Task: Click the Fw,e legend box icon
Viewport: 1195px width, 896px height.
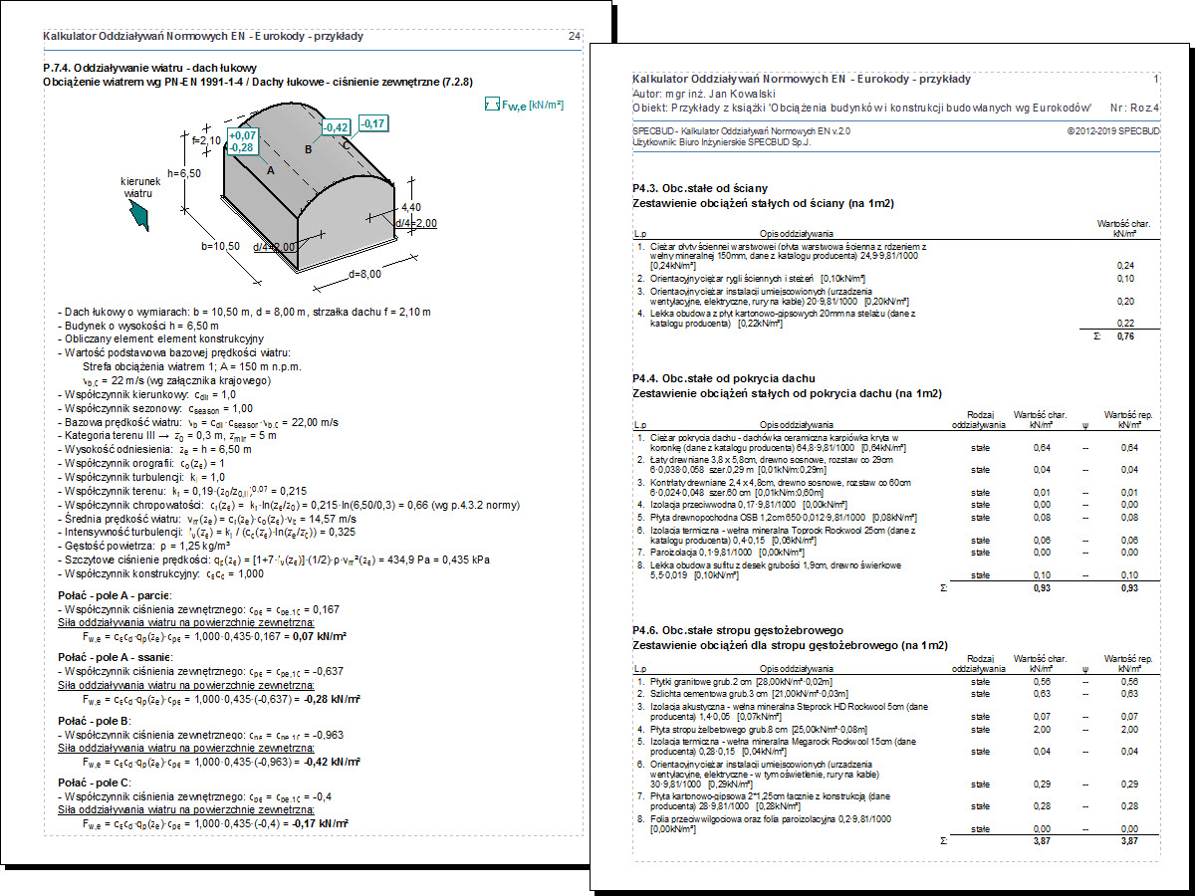Action: [490, 104]
